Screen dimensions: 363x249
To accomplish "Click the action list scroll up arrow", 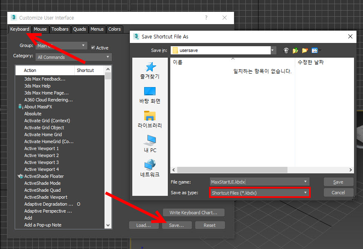I will coord(108,69).
